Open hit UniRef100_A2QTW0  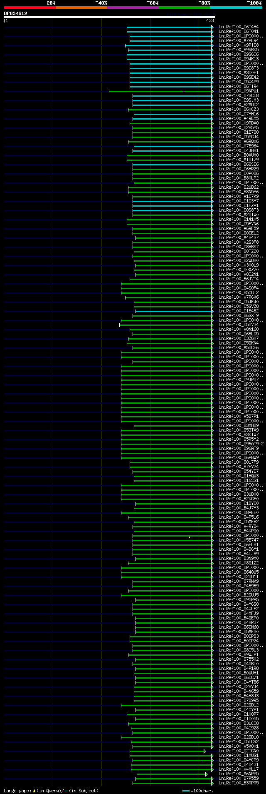tap(239, 215)
